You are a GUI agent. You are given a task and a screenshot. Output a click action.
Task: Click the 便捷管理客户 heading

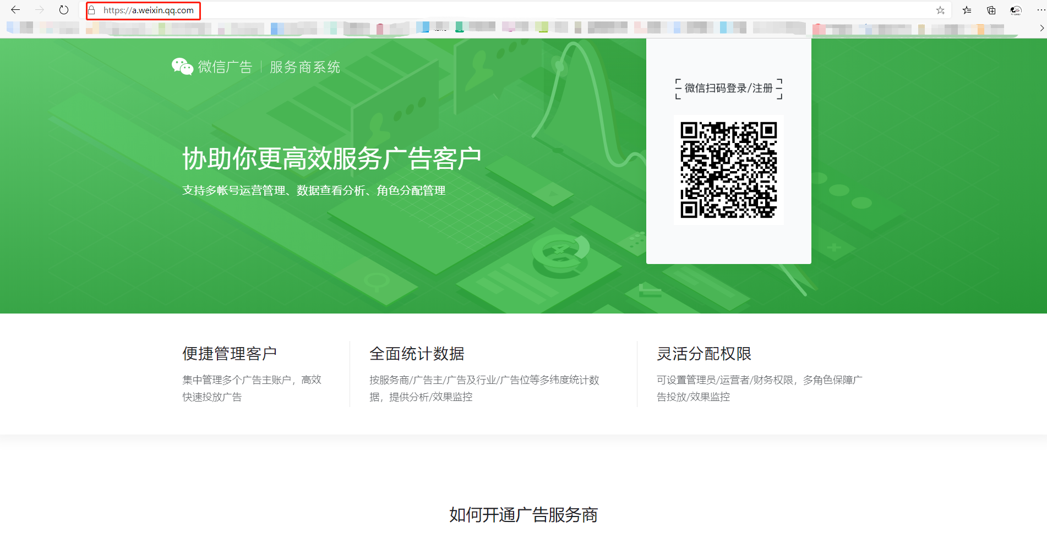click(x=230, y=354)
